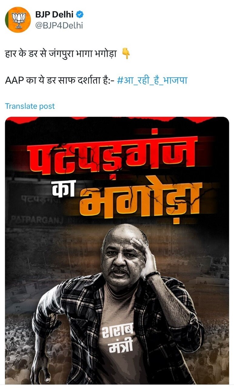Click the Translate post link
This screenshot has height=389, width=234.
tap(30, 106)
